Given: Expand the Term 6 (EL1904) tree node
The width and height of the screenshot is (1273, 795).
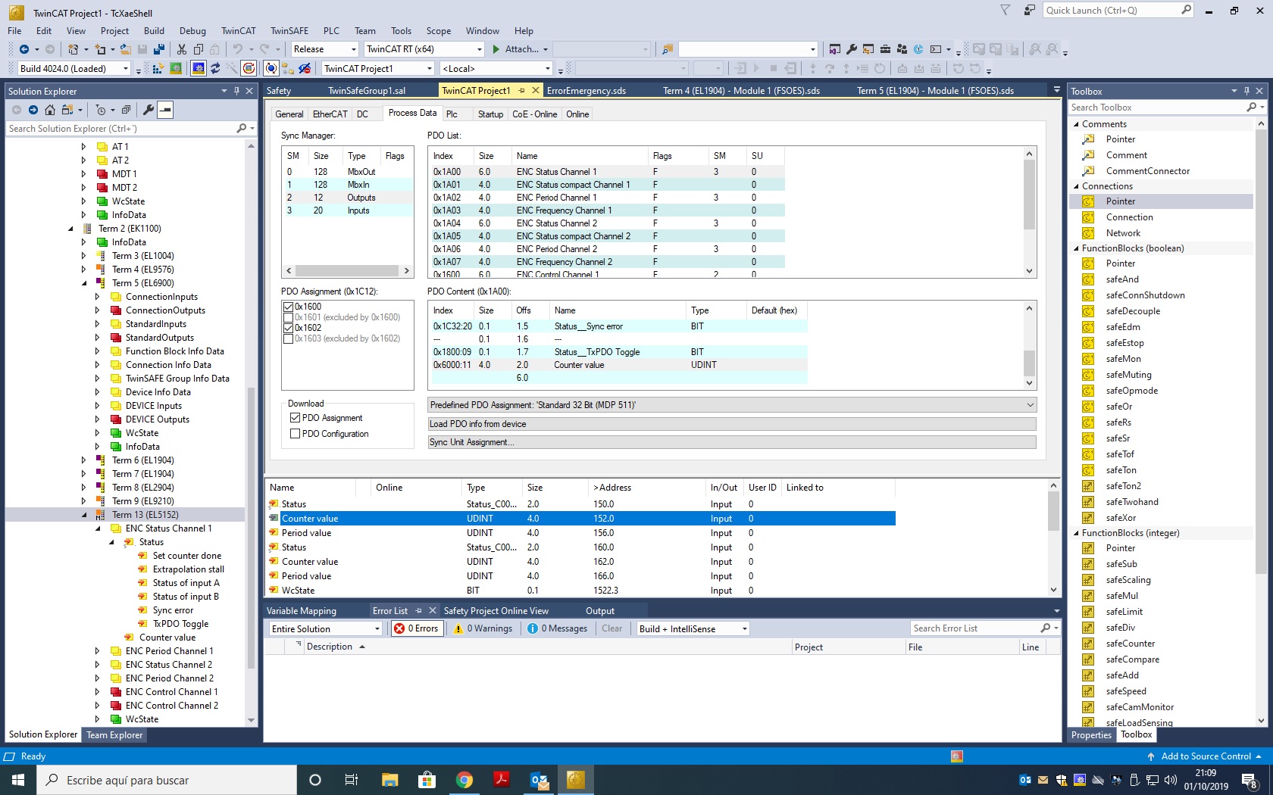Looking at the screenshot, I should click(x=84, y=460).
